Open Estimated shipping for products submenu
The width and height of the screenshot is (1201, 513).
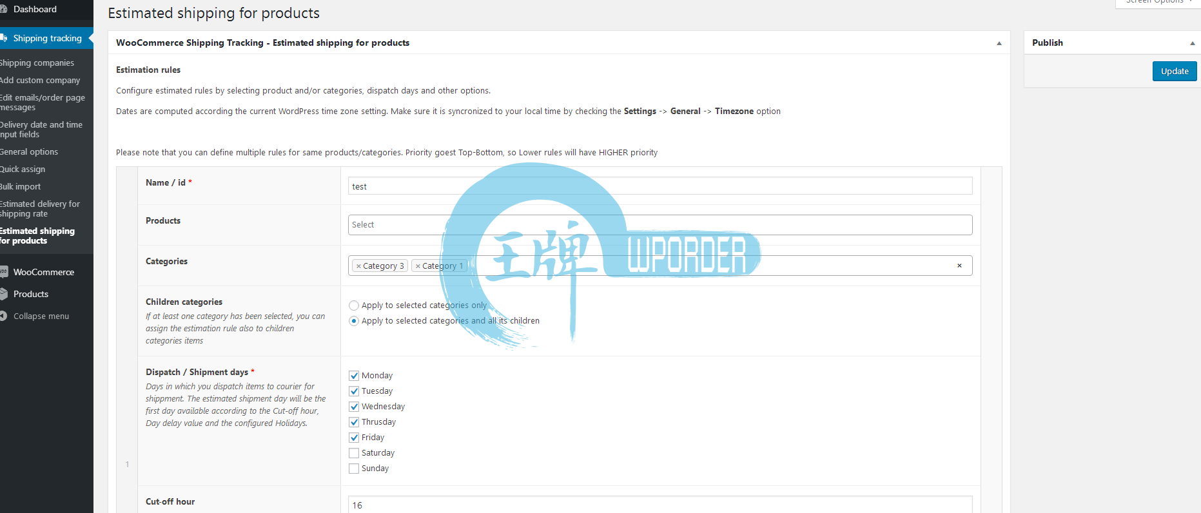(37, 236)
